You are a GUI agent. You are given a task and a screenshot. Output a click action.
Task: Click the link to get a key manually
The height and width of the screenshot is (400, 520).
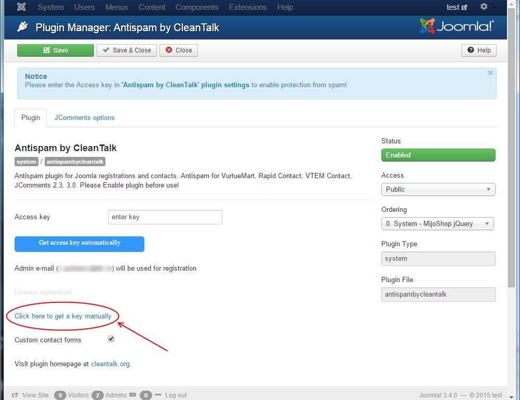[63, 316]
